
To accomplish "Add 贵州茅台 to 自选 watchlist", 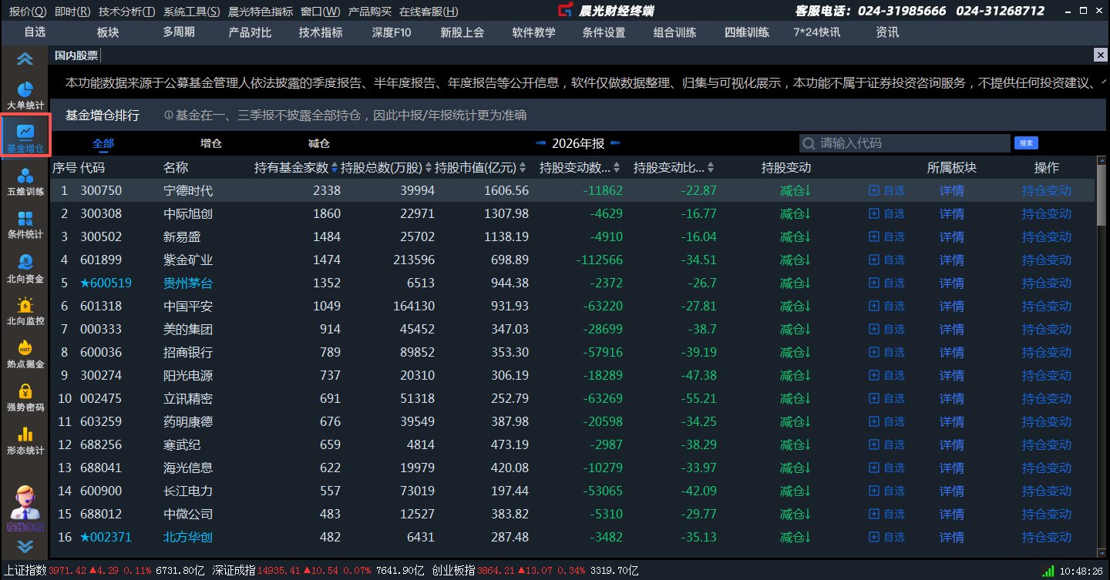I will [886, 283].
